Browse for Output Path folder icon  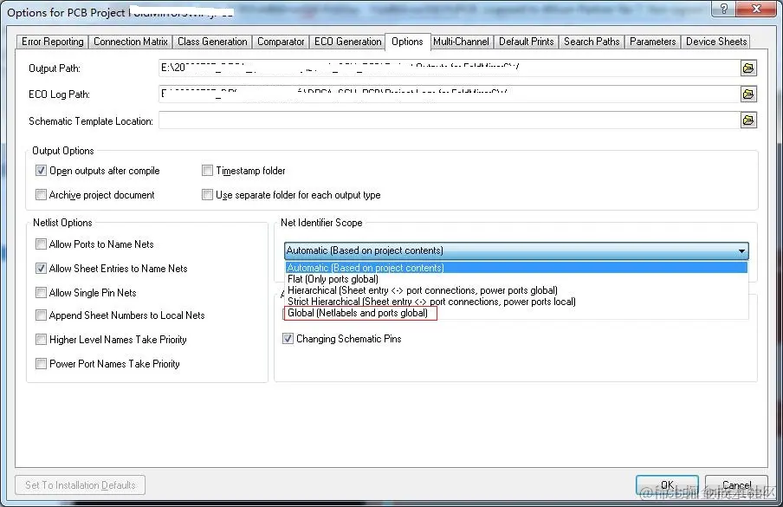click(x=748, y=68)
